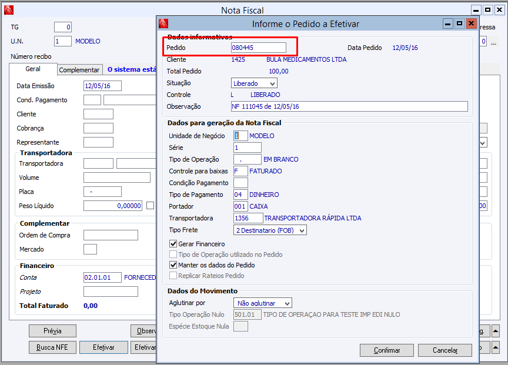This screenshot has height=365, width=508.
Task: Click the Tipo de Pagamento code field
Action: 240,195
